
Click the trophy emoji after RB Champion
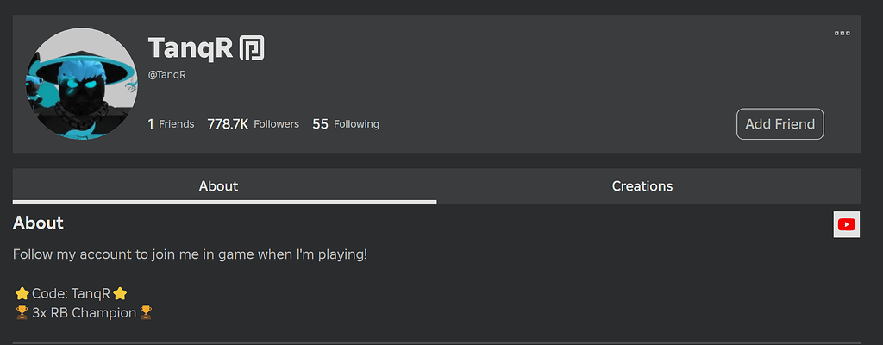tap(145, 312)
